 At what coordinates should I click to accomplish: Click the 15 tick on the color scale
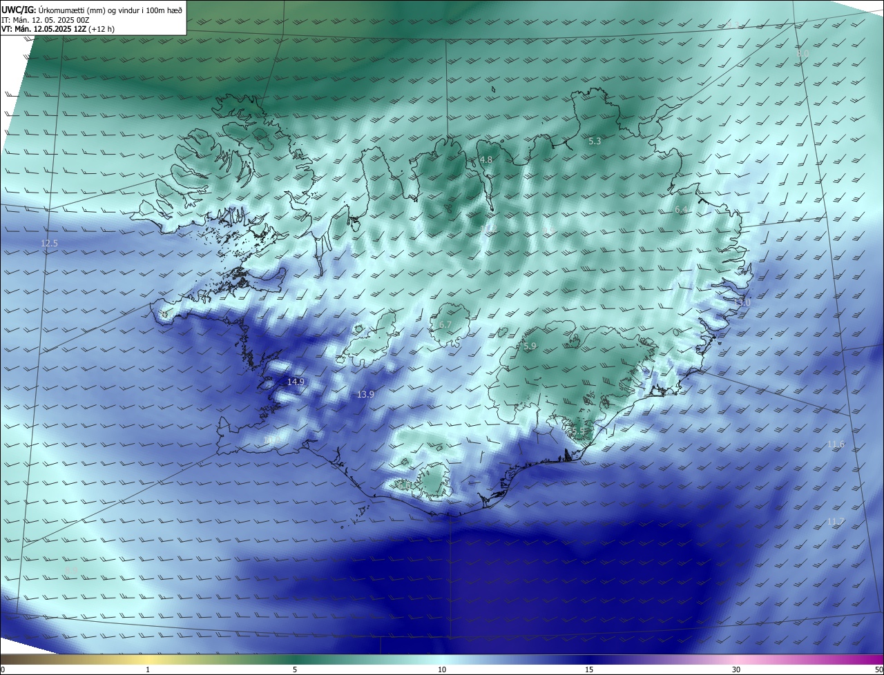point(589,669)
